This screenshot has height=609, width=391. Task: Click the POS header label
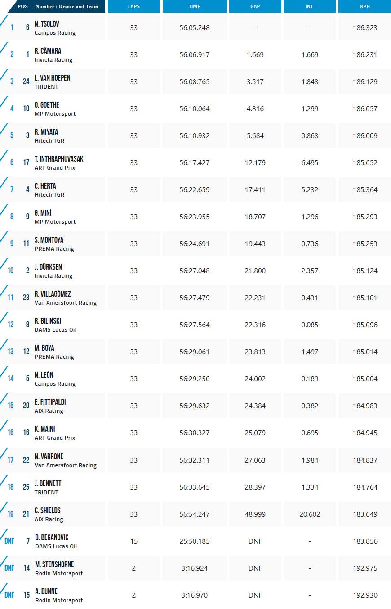click(22, 6)
